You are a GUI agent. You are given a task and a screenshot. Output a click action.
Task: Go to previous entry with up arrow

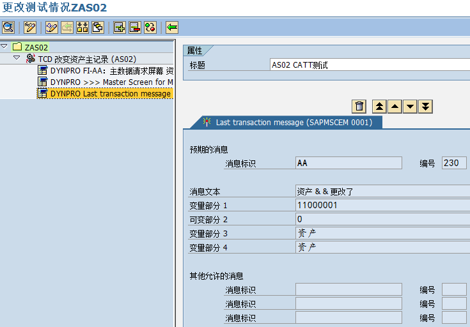point(395,107)
